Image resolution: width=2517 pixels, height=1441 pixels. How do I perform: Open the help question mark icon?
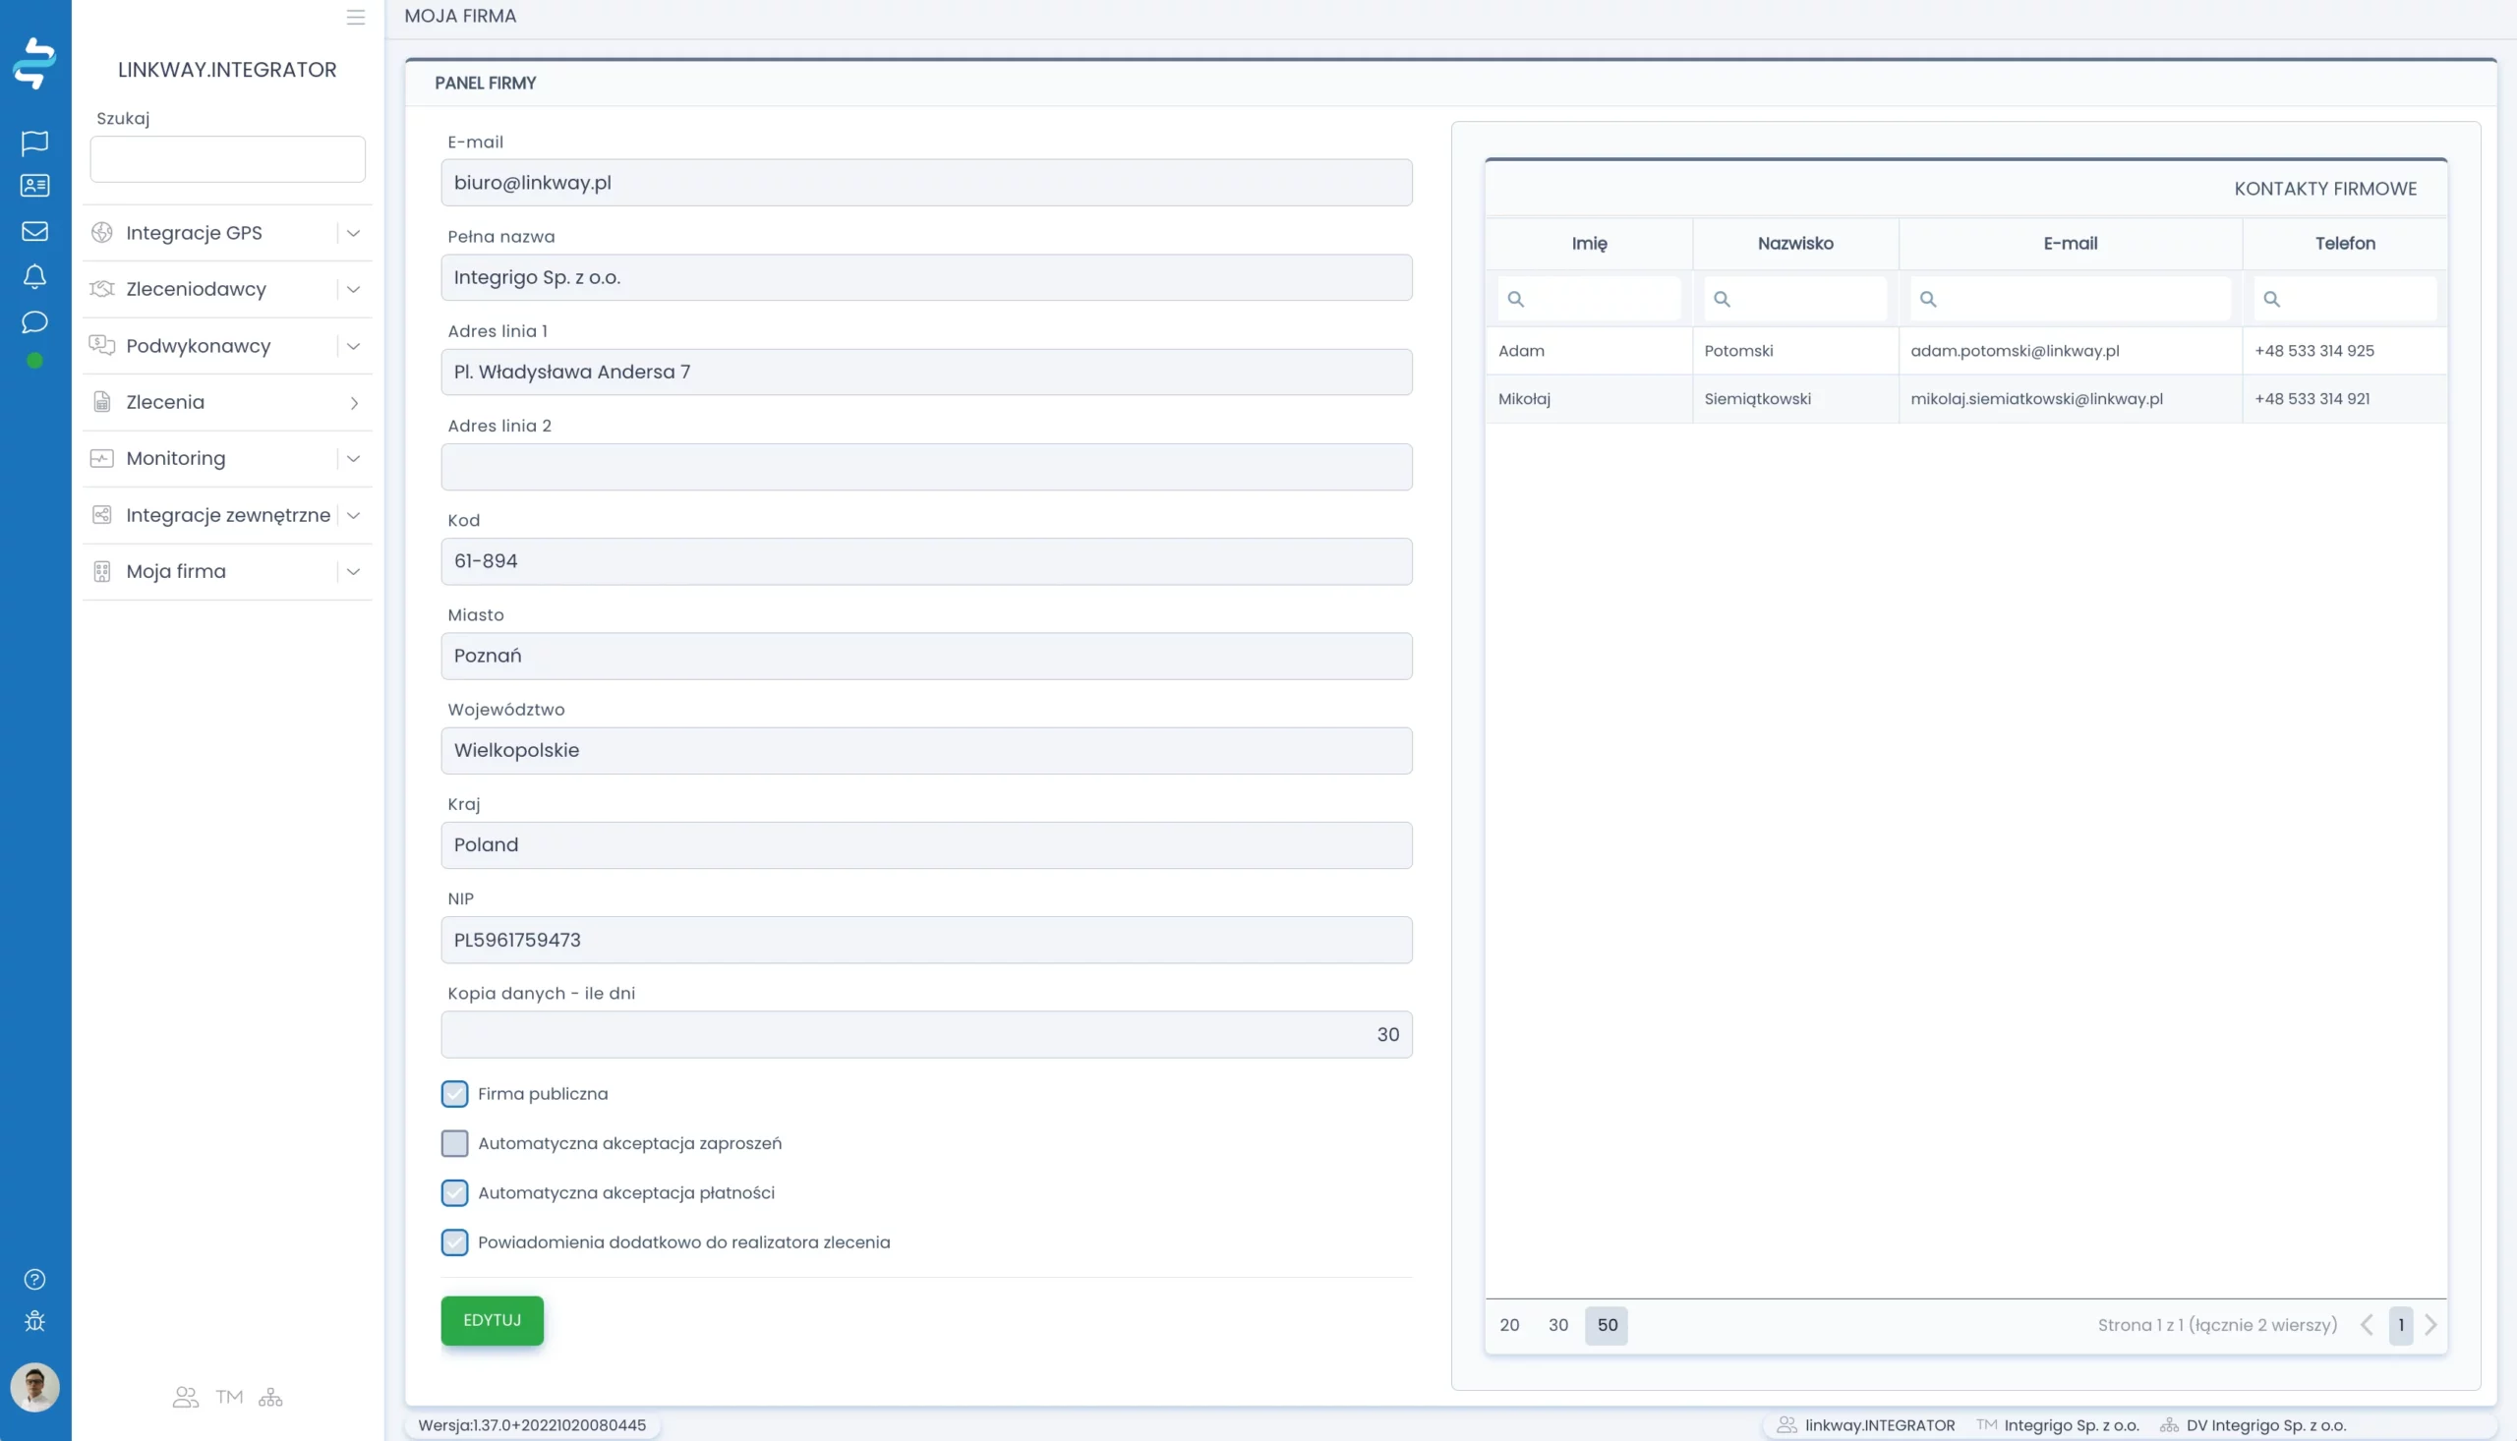[34, 1280]
